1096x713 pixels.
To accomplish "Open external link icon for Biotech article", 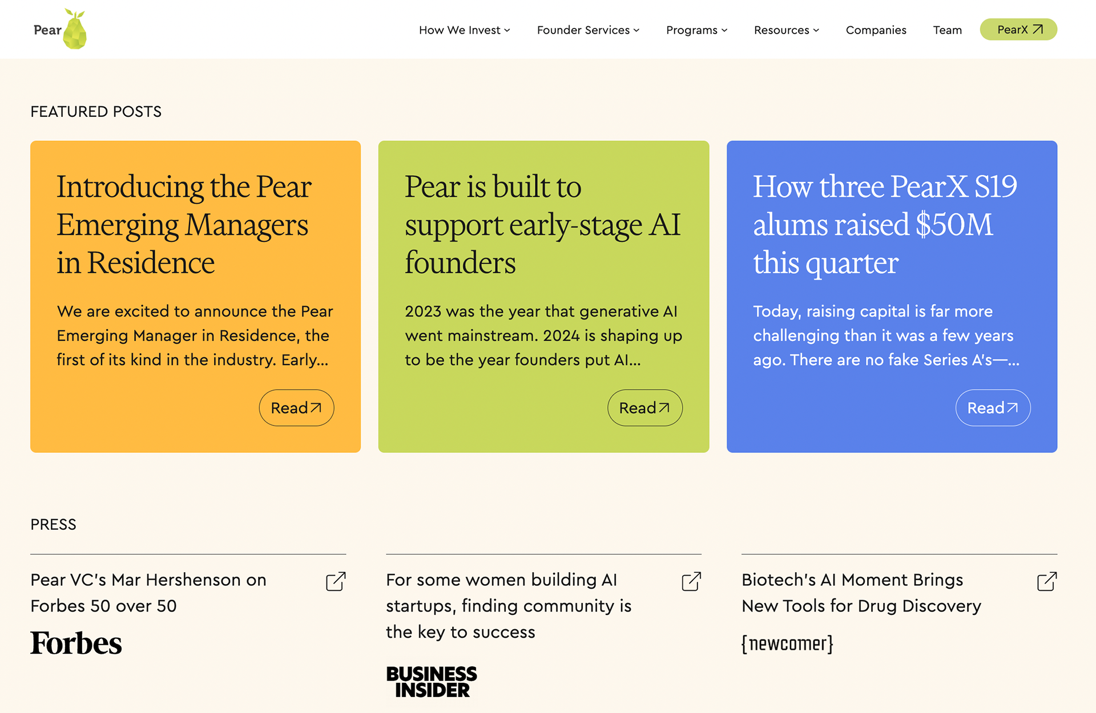I will 1047,581.
